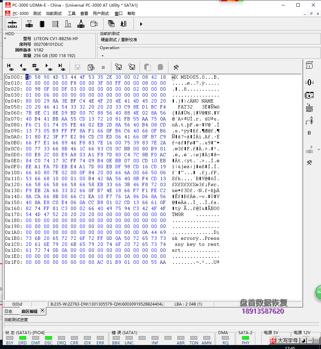The width and height of the screenshot is (321, 349).
Task: Open the 查看 menu
Action: 84,14
